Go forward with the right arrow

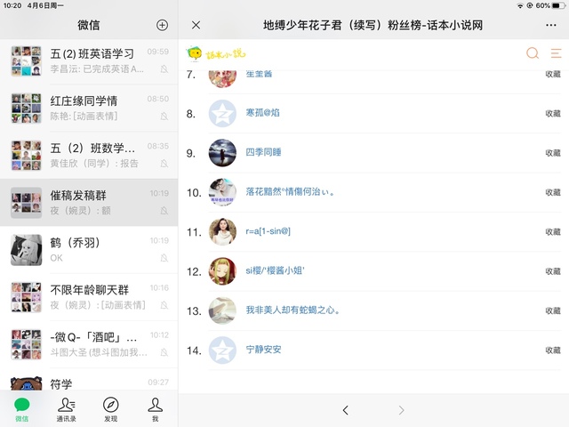[x=401, y=410]
